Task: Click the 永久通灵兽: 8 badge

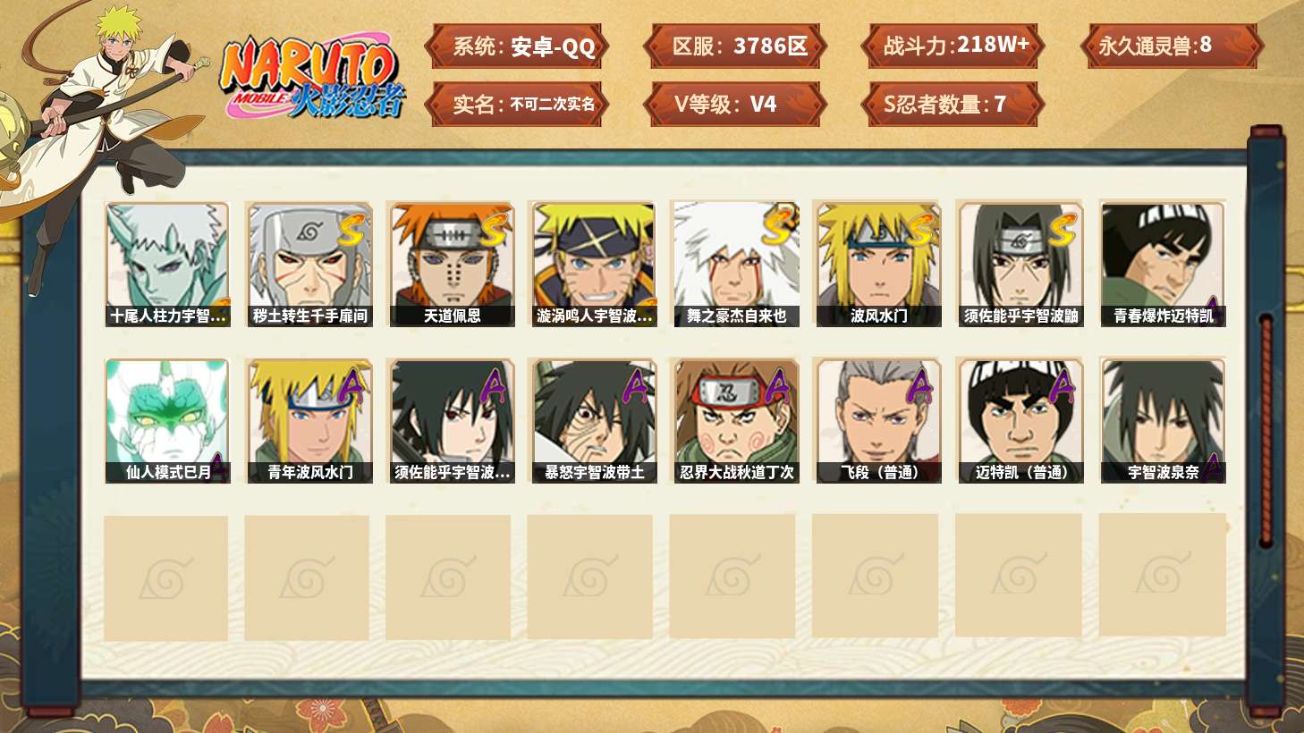Action: click(x=1172, y=46)
